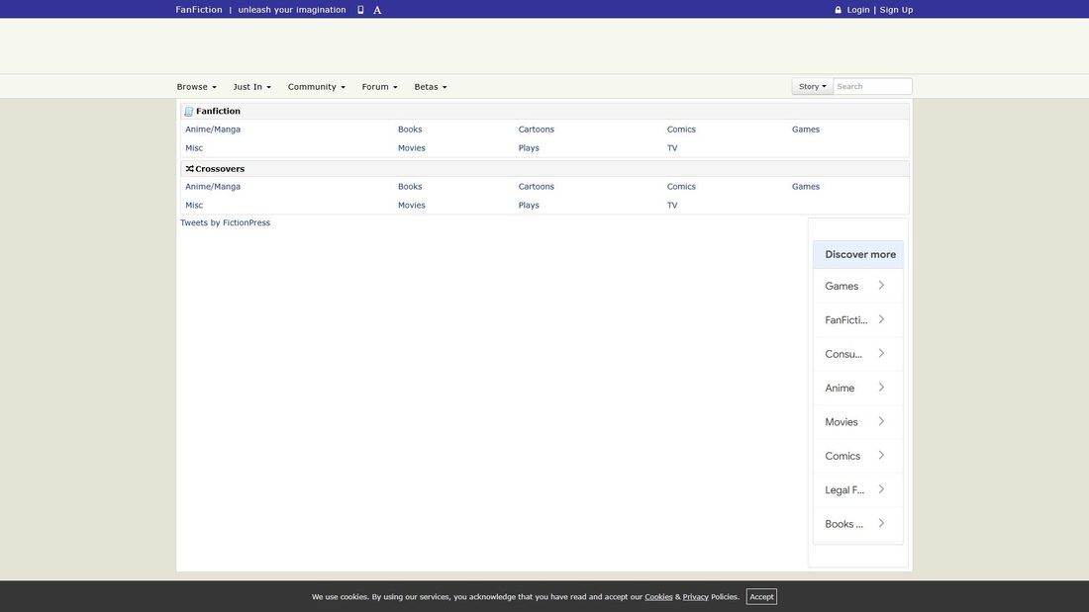Open Crossovers TV category
Image resolution: width=1089 pixels, height=612 pixels.
click(x=672, y=206)
